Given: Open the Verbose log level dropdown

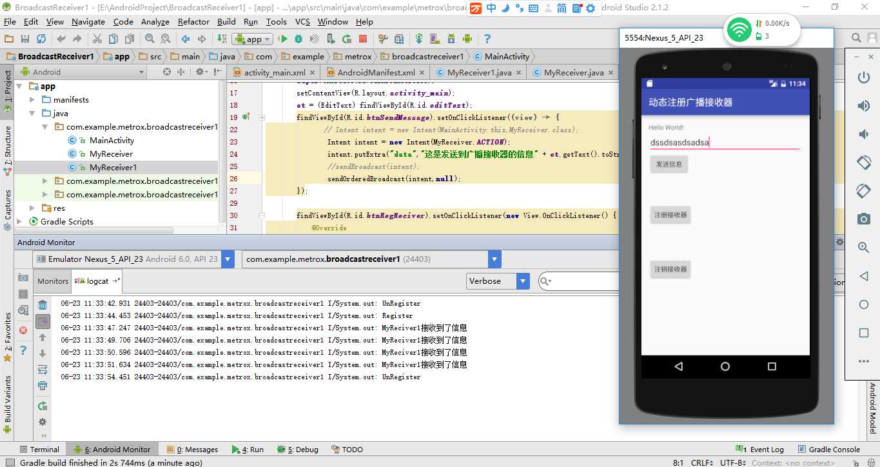Looking at the screenshot, I should click(498, 281).
